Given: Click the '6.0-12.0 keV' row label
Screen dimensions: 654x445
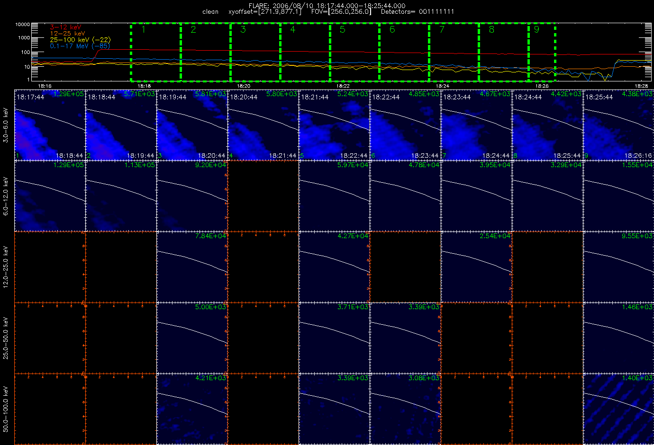Looking at the screenshot, I should (x=6, y=196).
